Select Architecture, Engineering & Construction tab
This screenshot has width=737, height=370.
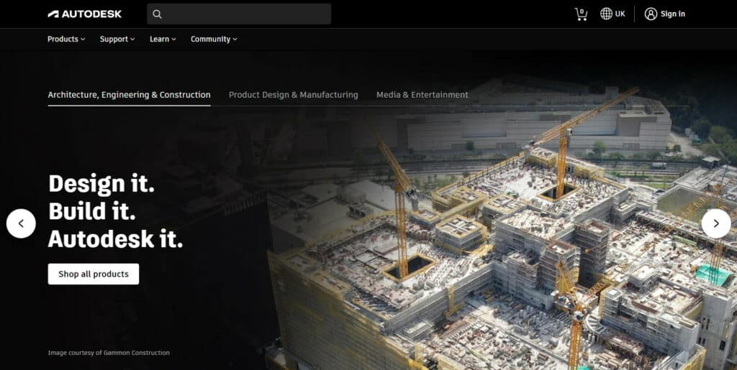click(129, 95)
